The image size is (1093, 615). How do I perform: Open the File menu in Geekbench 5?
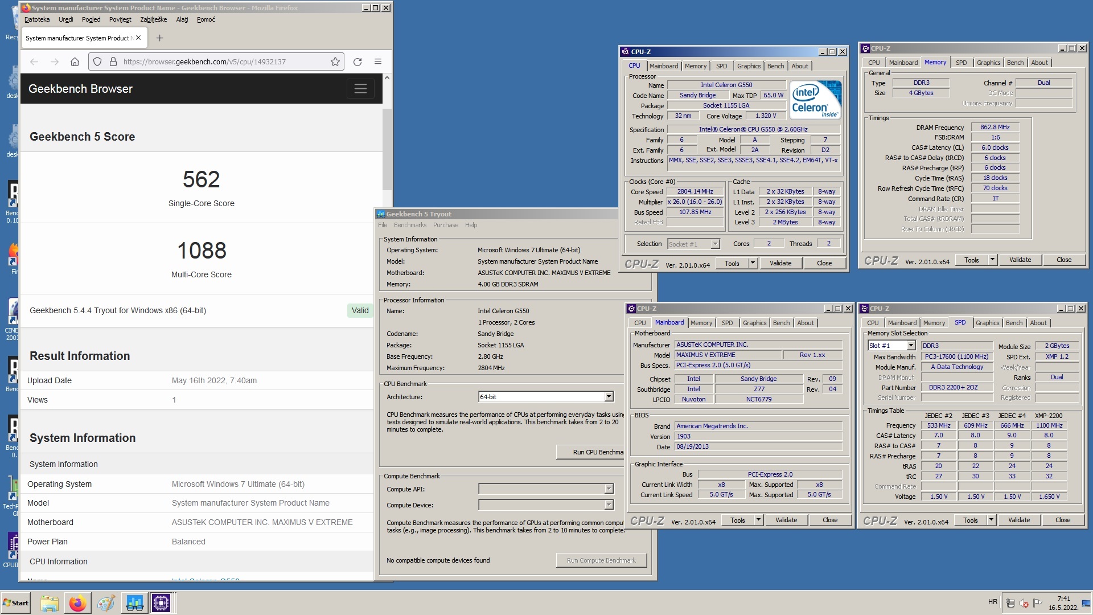(x=383, y=225)
